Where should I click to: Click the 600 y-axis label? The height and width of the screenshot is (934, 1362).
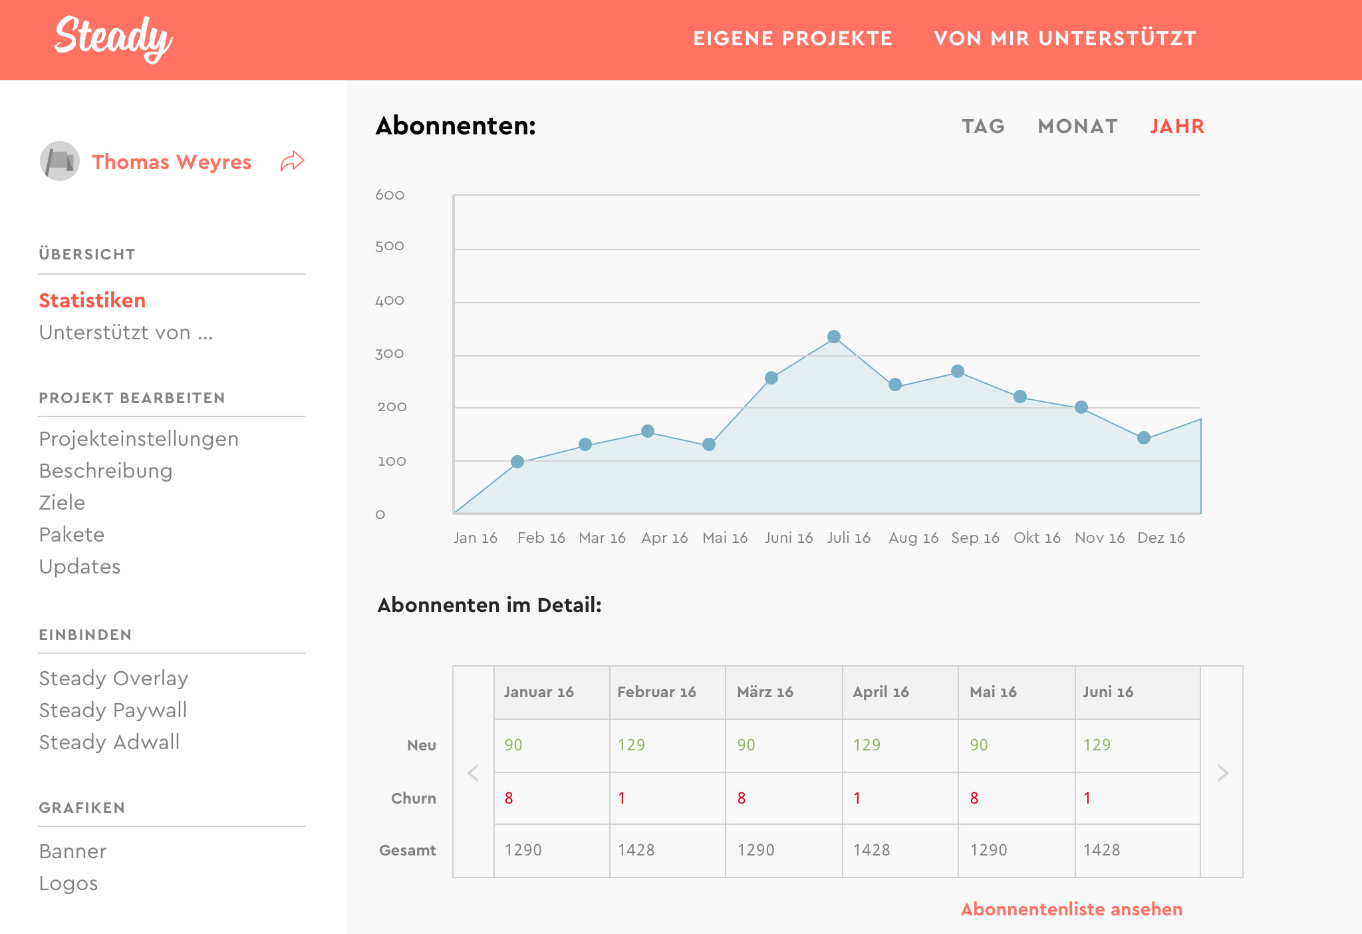[x=390, y=195]
